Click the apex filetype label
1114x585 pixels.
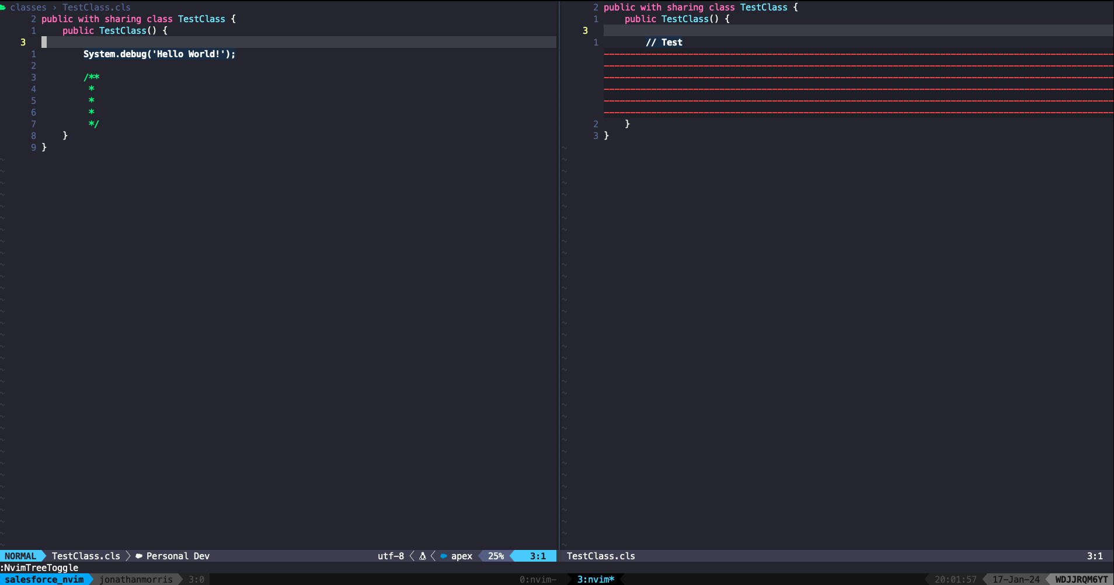click(462, 556)
